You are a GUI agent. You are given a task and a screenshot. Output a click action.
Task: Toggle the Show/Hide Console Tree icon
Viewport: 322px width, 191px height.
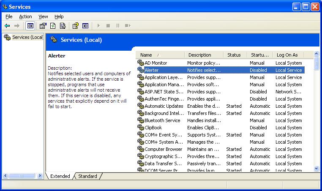point(30,26)
